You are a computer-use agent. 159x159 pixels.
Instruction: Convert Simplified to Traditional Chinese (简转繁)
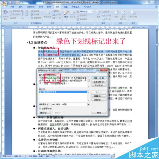coord(35,15)
